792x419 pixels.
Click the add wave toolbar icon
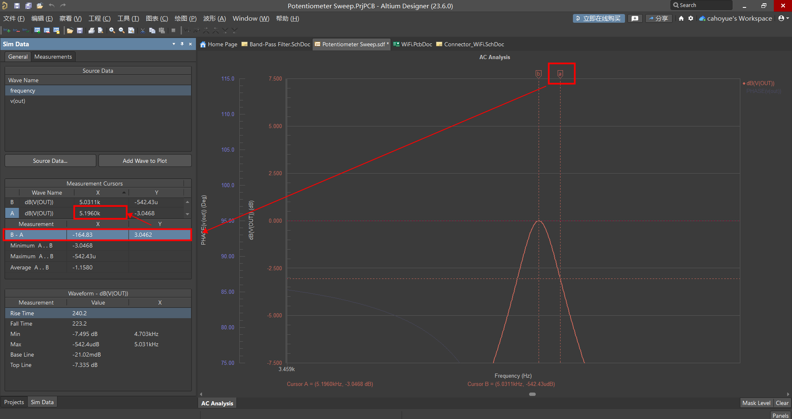pyautogui.click(x=7, y=31)
